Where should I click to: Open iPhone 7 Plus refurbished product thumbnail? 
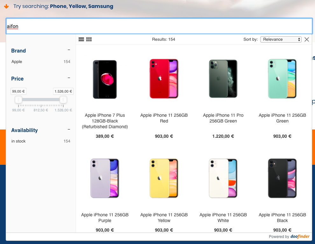(x=105, y=79)
